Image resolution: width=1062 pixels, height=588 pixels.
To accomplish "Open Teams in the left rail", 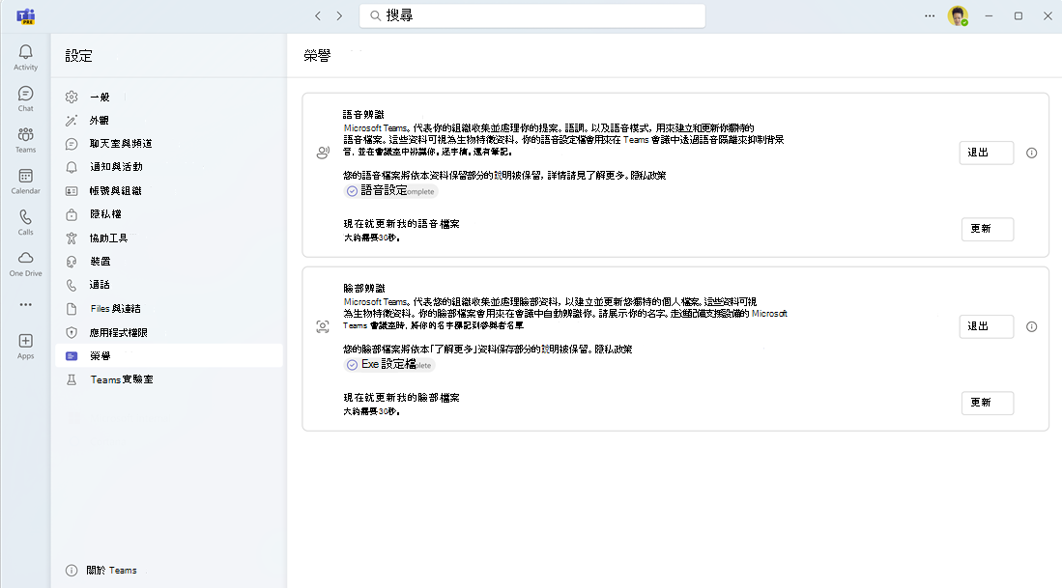I will (26, 140).
